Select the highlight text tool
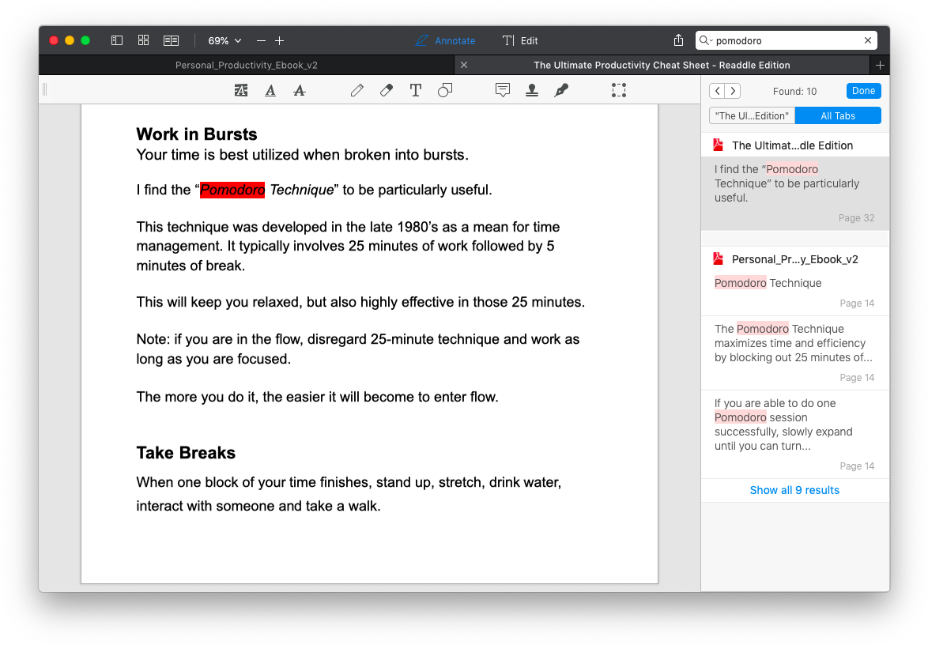The width and height of the screenshot is (928, 645). [x=241, y=90]
